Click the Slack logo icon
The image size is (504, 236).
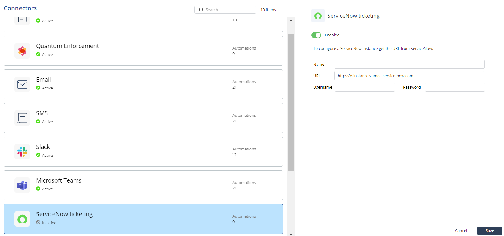click(x=22, y=152)
